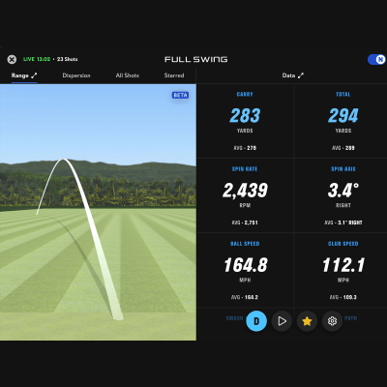
Task: Click the LIVE 13:02 session timer
Action: 37,59
